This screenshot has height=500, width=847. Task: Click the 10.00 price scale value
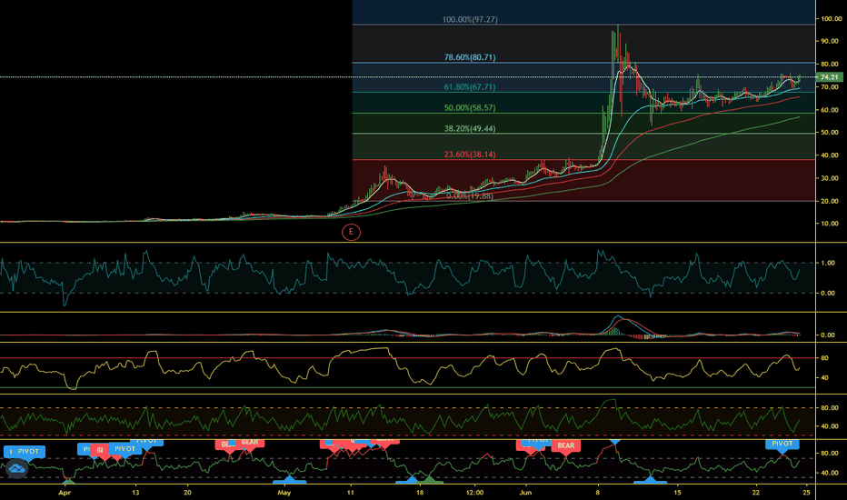[x=831, y=224]
